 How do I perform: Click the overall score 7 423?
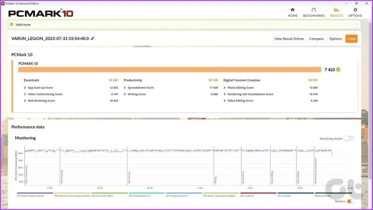pyautogui.click(x=330, y=69)
